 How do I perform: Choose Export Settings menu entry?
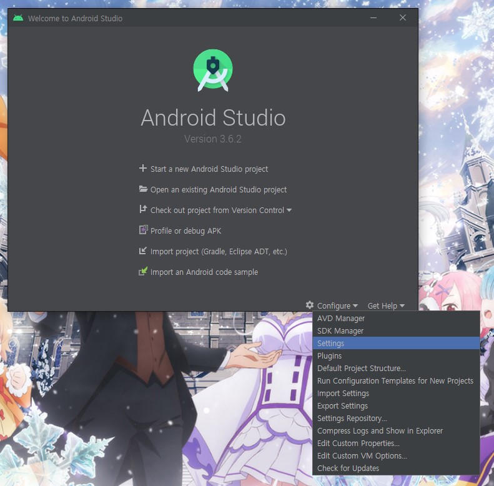coord(396,406)
